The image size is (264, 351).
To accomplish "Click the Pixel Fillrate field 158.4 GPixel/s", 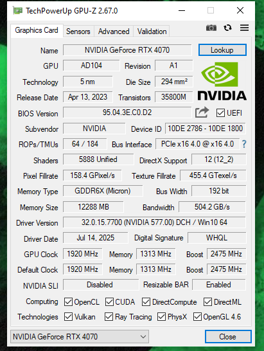I will tap(92, 175).
